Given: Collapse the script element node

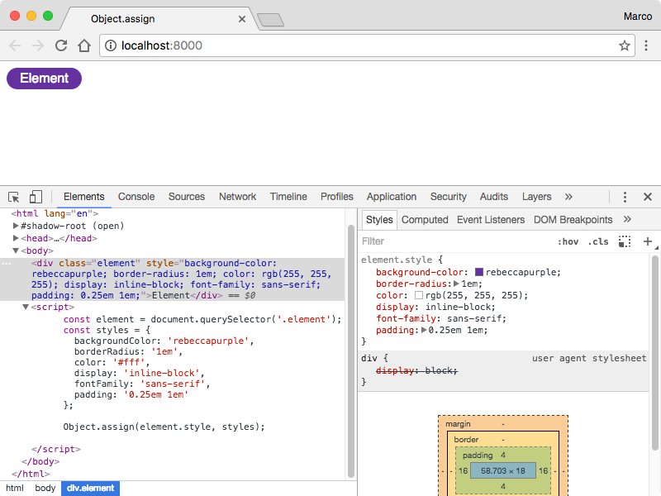Looking at the screenshot, I should (x=26, y=307).
